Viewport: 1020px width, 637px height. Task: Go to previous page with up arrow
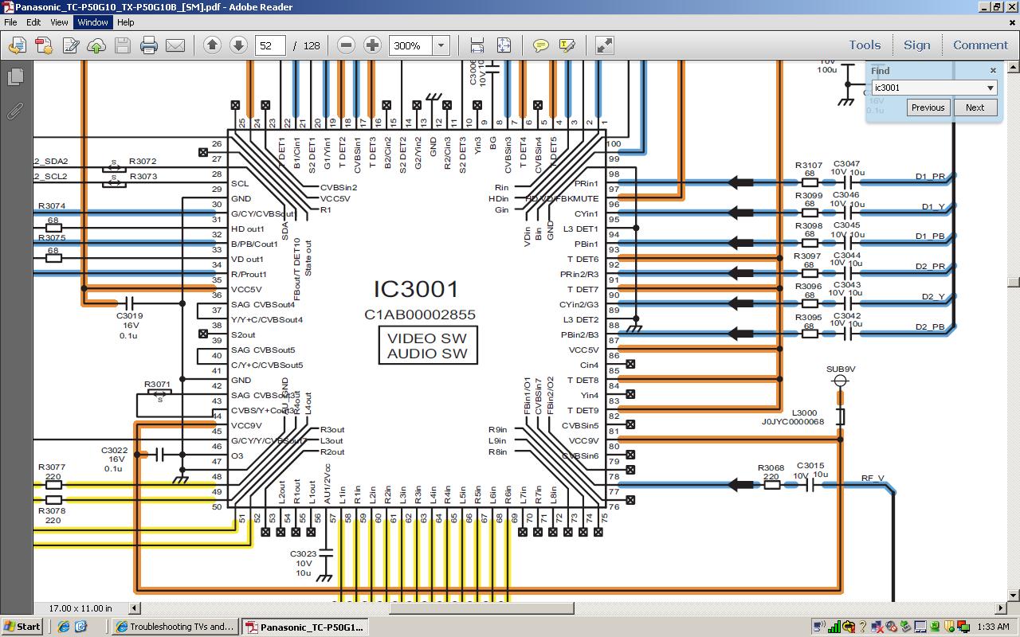(x=212, y=45)
